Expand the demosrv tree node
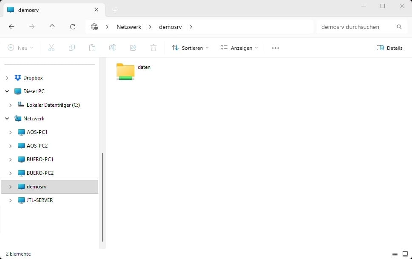 [x=10, y=187]
